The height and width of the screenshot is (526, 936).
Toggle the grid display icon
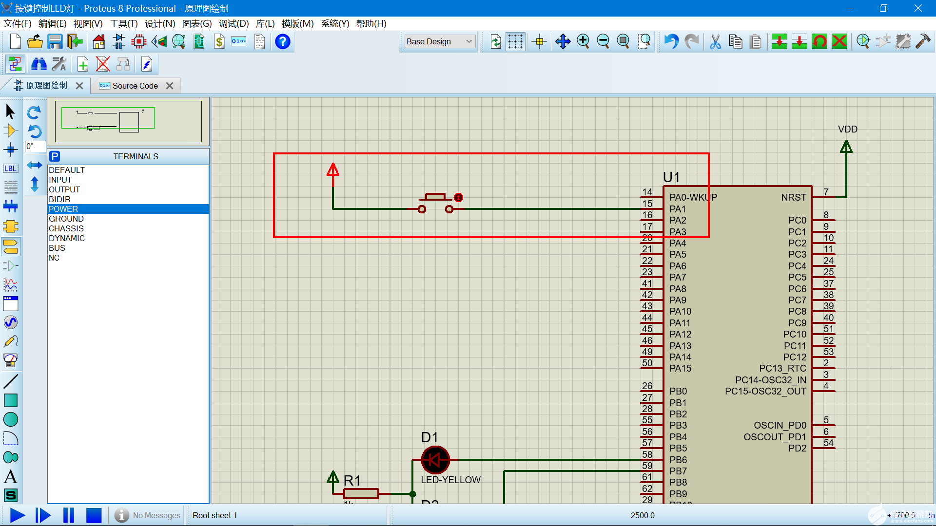click(x=515, y=42)
